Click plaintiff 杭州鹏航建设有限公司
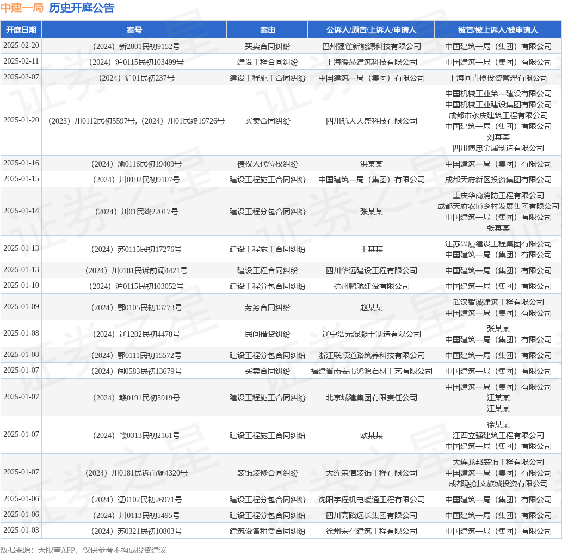 pyautogui.click(x=372, y=286)
